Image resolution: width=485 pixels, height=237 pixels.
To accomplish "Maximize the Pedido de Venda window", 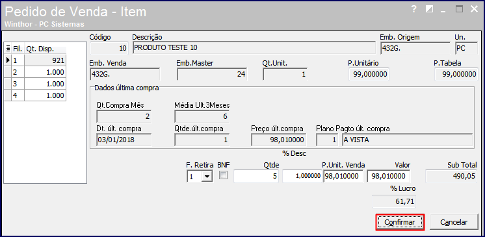I will [460, 9].
